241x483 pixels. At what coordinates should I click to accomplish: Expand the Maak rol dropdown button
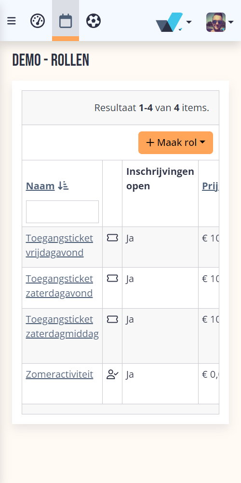click(x=175, y=142)
